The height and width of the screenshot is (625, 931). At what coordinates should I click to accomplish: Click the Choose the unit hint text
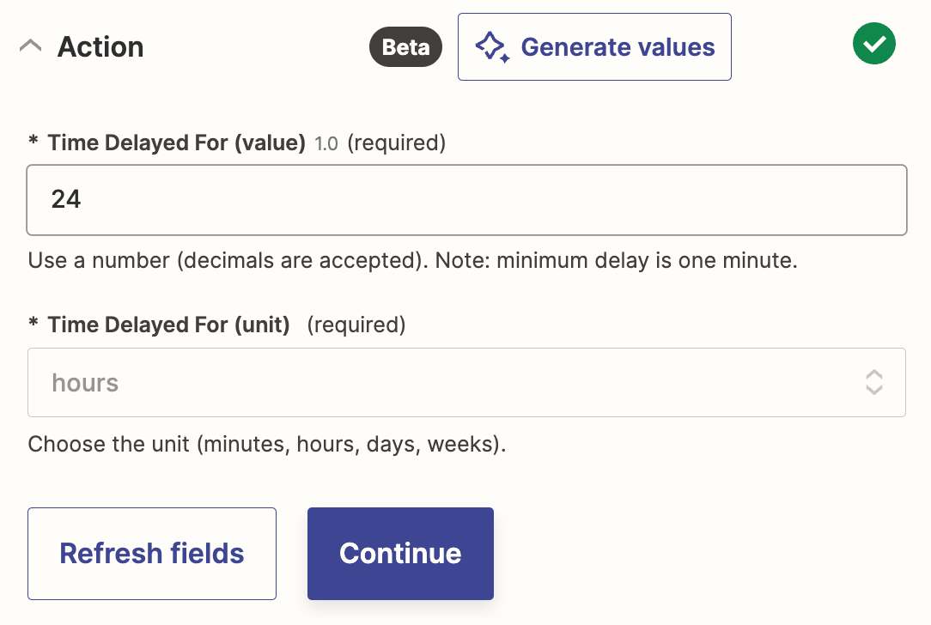pyautogui.click(x=266, y=445)
